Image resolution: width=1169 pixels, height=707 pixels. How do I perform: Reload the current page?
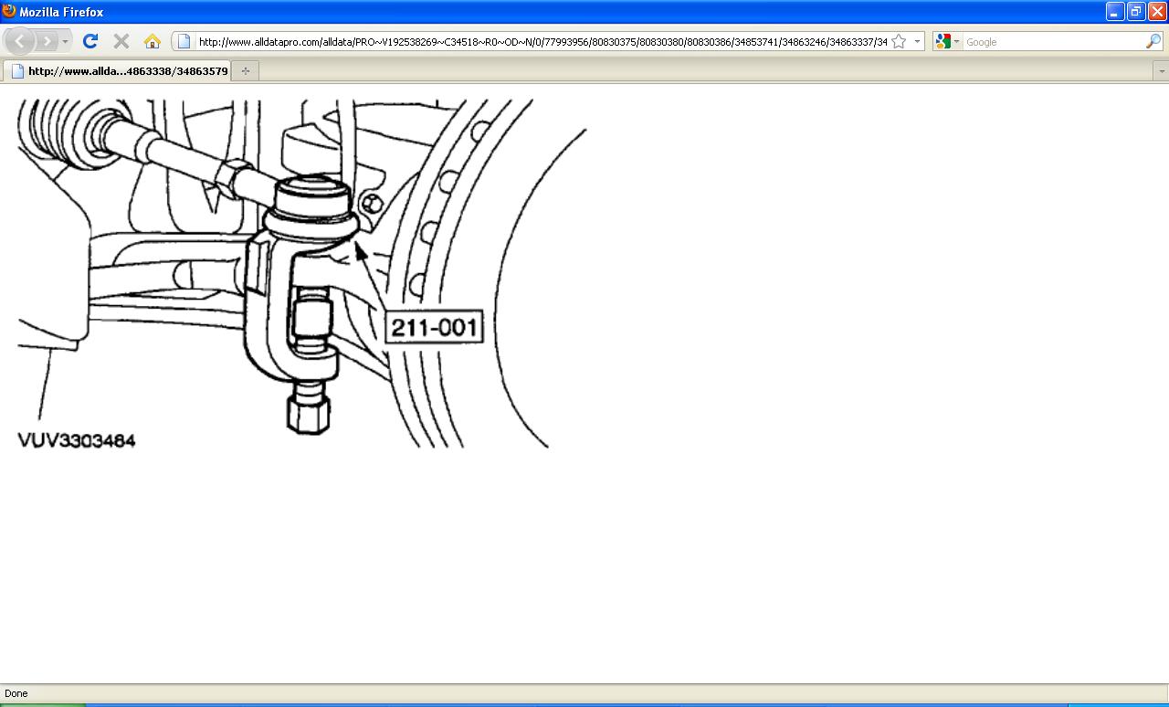[x=90, y=41]
